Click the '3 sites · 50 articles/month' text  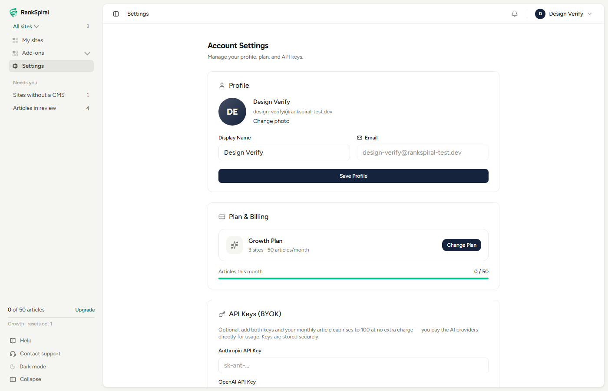(279, 250)
